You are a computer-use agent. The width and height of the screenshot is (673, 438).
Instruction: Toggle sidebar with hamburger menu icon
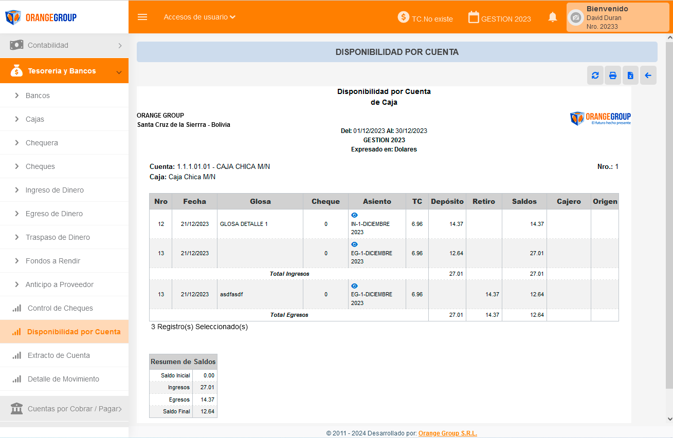pyautogui.click(x=142, y=17)
